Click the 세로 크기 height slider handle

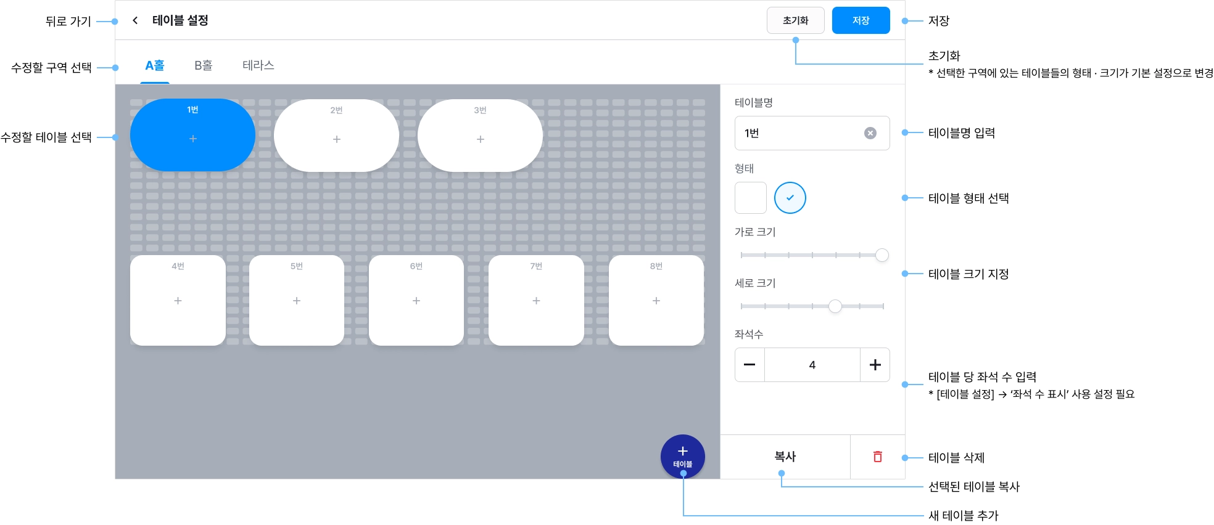pyautogui.click(x=835, y=306)
